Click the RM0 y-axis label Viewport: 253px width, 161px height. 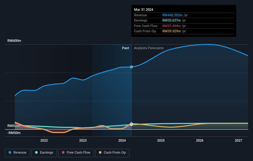point(11,126)
